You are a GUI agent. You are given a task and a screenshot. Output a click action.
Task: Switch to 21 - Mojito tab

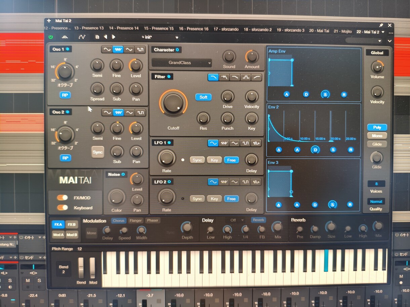coord(343,32)
